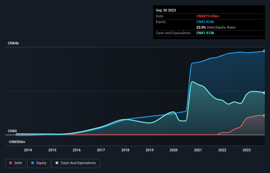
Task: Click the Debt row label in tooltip
Action: pyautogui.click(x=160, y=16)
